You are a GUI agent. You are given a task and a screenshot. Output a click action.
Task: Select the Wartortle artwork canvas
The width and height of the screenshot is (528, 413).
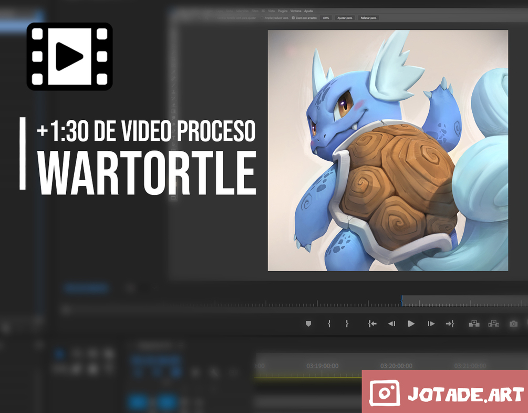(x=388, y=151)
